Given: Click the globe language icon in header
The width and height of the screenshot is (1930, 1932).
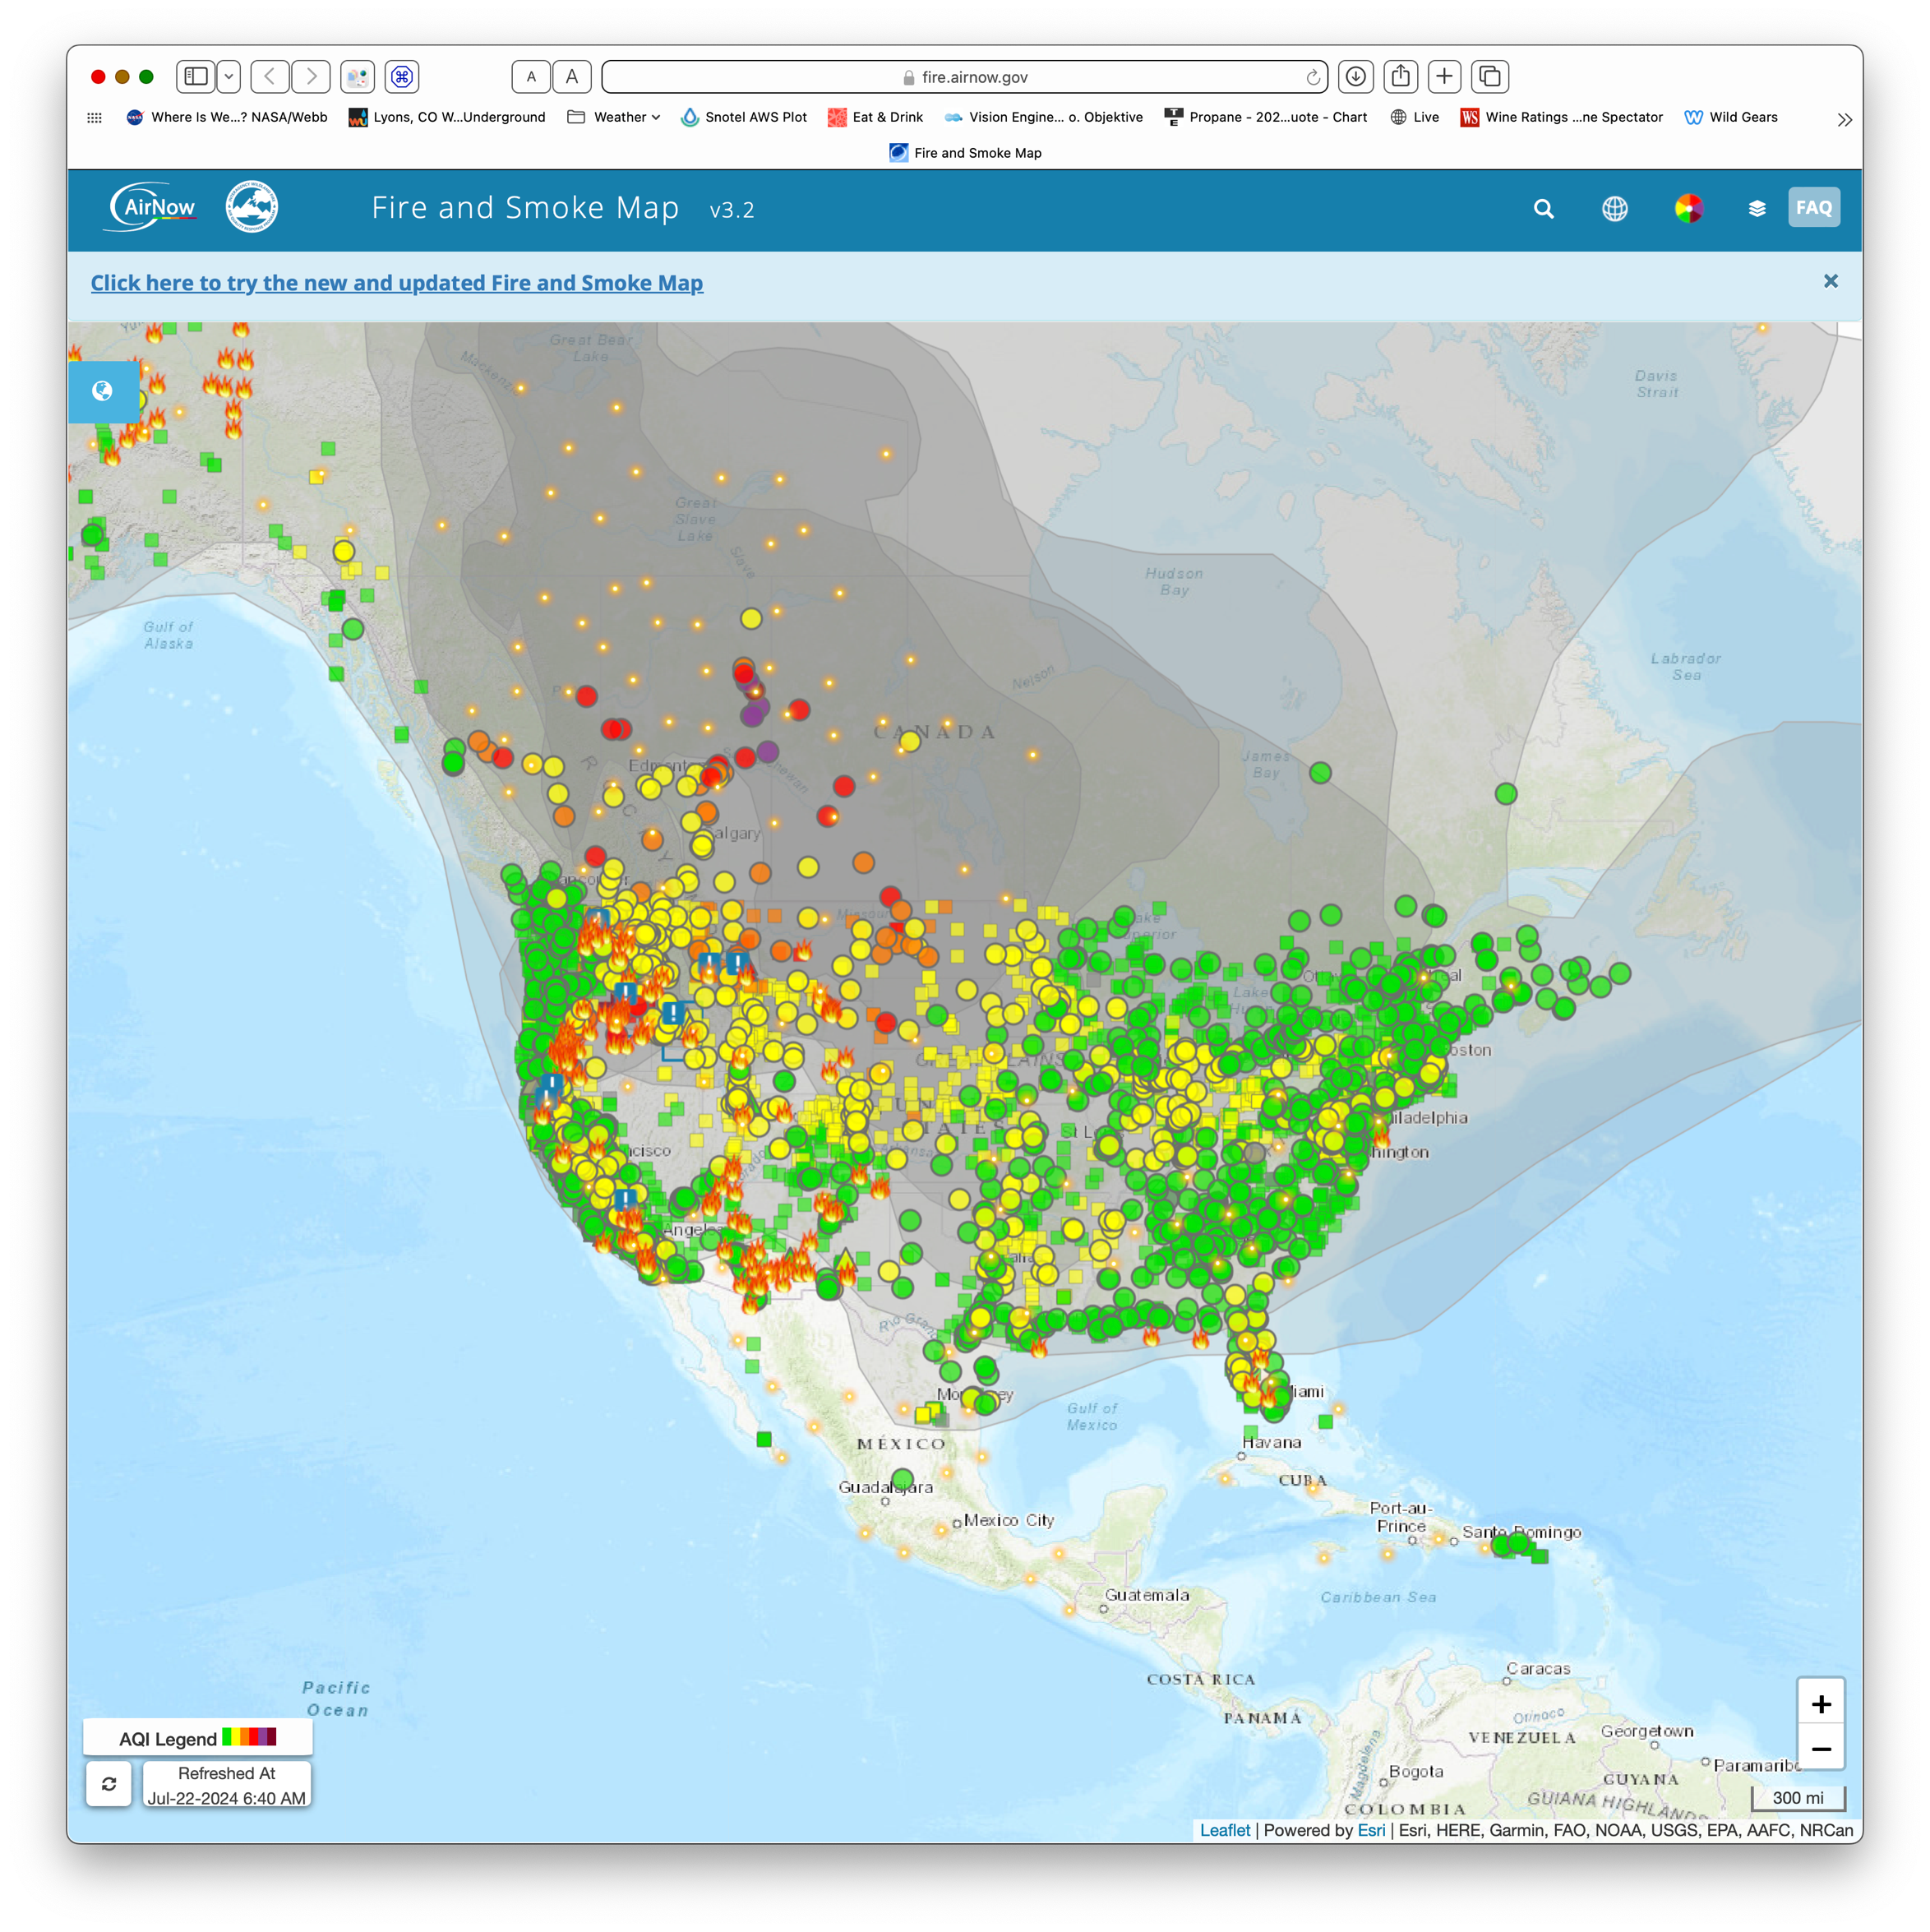Looking at the screenshot, I should [1614, 208].
